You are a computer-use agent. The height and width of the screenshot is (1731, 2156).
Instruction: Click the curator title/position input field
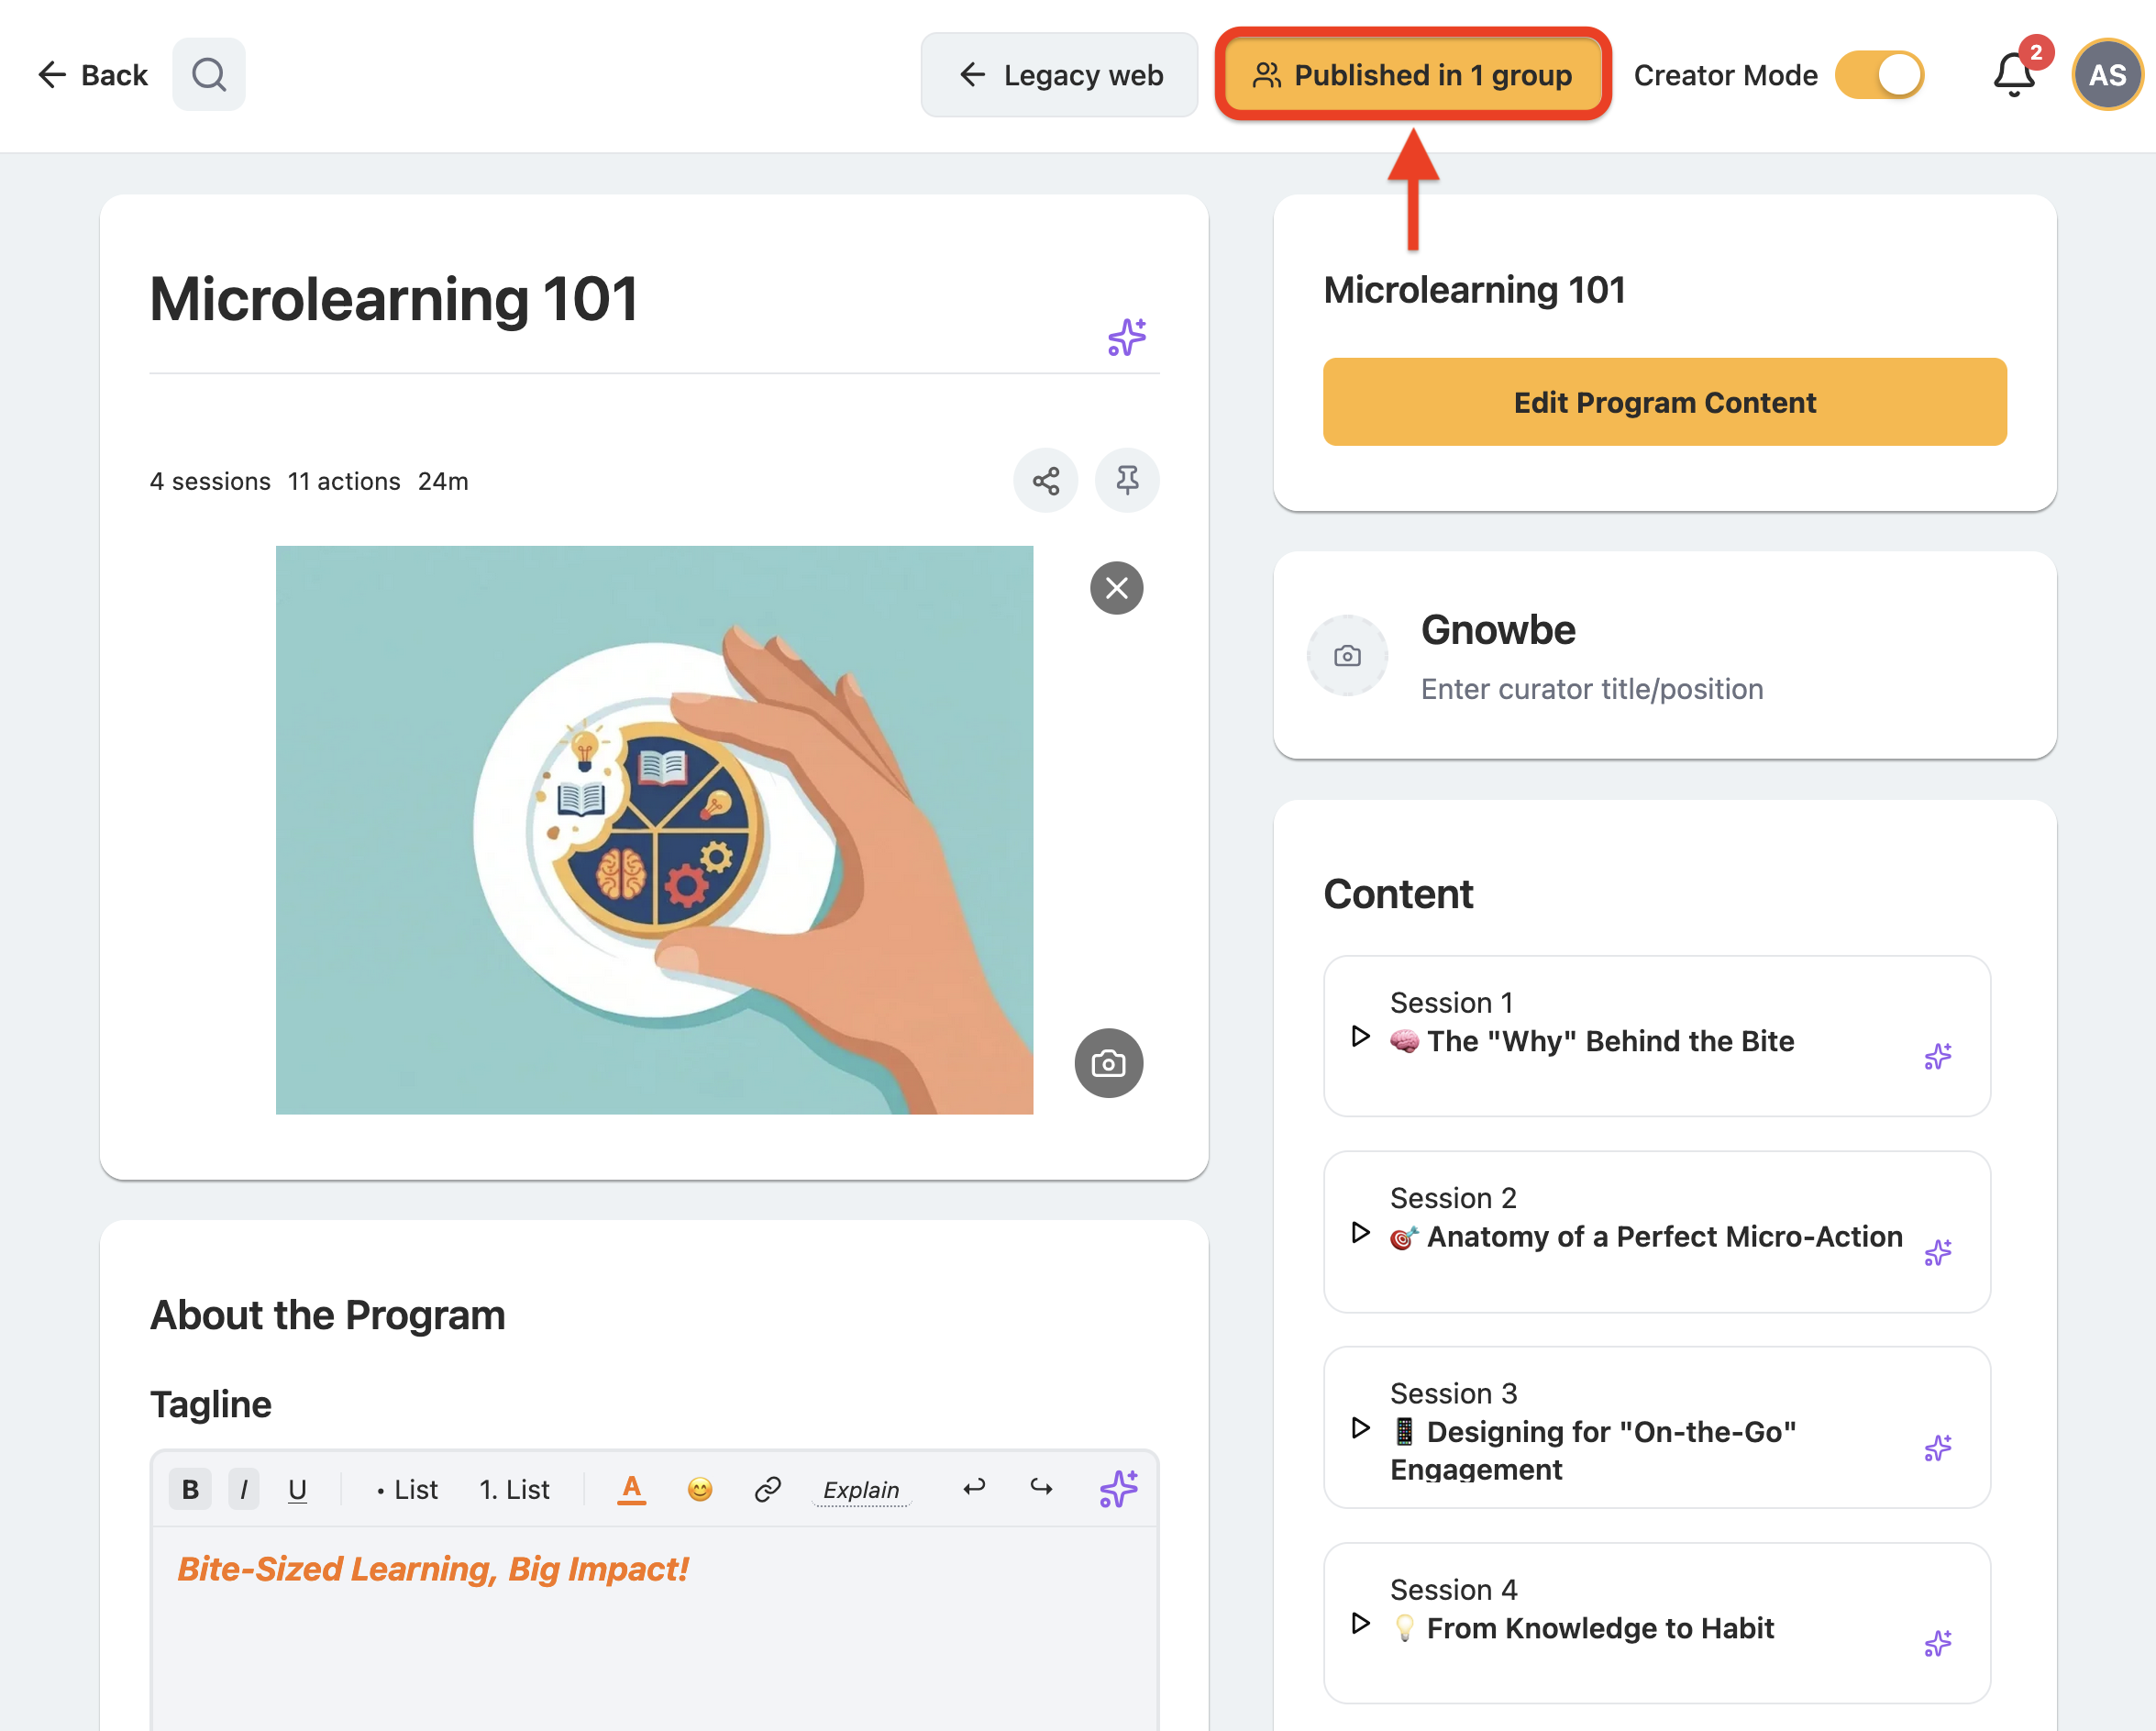pos(1592,690)
